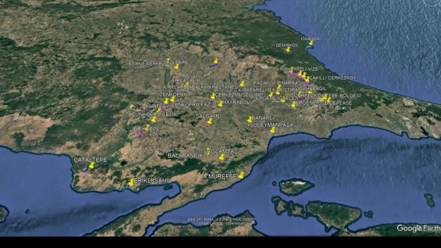
Task: Select the UZUNKÖPRÜ ÇELİK yellow pushpin
Action: point(153,120)
